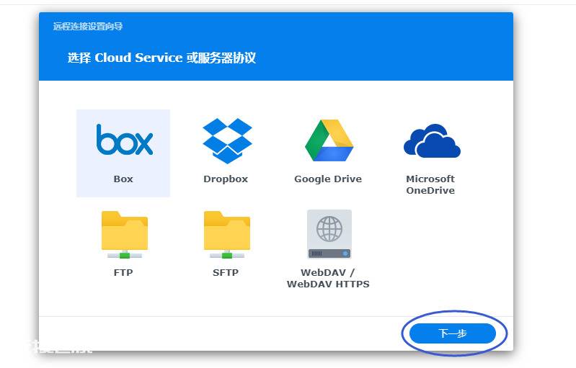Click the 远程连接设置向导 wizard title
Viewport: 576px width, 368px height.
88,27
